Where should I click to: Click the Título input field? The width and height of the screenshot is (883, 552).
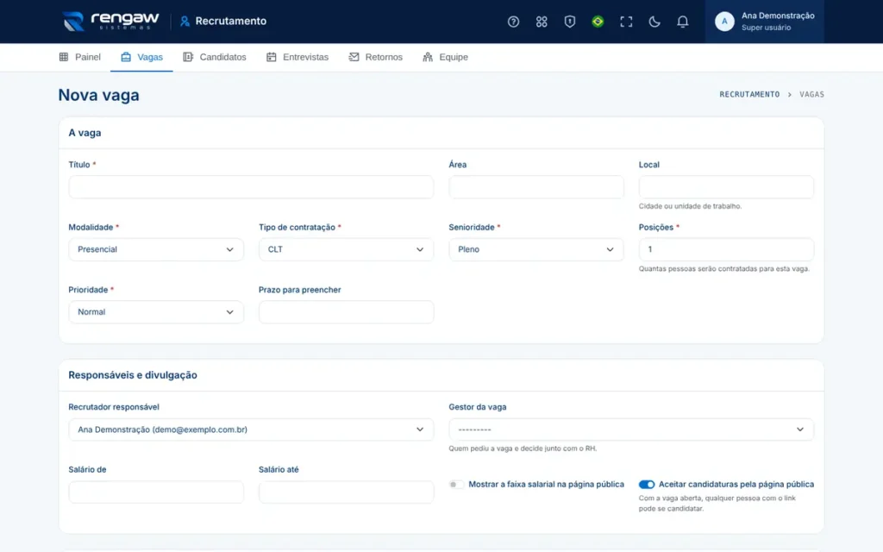[x=251, y=187]
